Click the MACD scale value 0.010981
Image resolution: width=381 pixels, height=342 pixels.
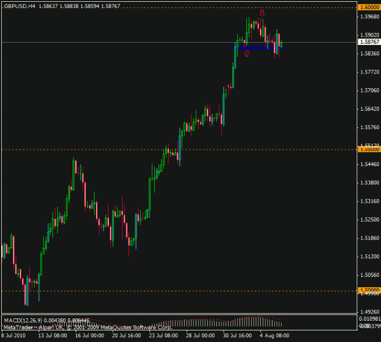[x=370, y=319]
